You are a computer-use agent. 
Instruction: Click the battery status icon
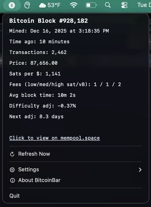click(x=91, y=5)
